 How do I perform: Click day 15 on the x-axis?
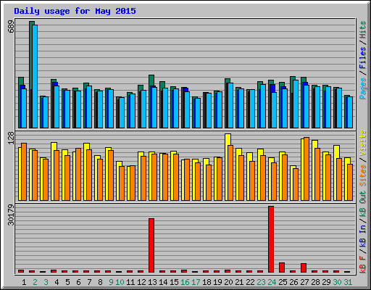click(174, 282)
